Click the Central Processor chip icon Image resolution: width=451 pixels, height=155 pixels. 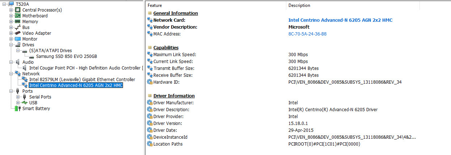18,10
